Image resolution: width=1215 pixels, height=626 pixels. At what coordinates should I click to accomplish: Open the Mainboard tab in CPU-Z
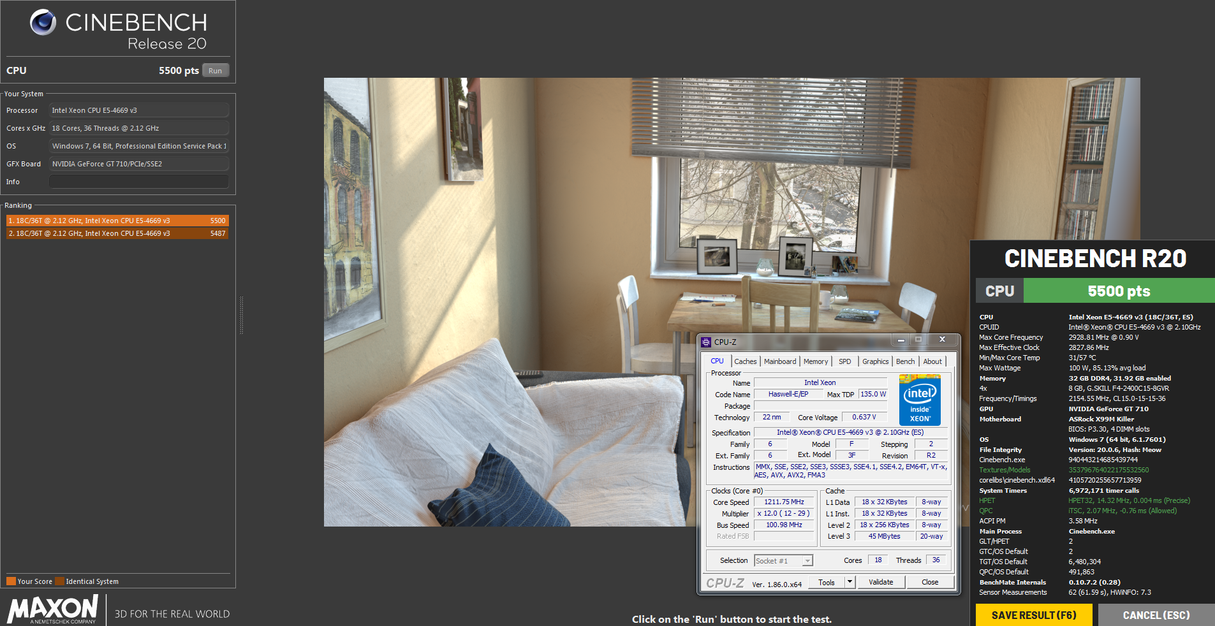[x=780, y=361]
